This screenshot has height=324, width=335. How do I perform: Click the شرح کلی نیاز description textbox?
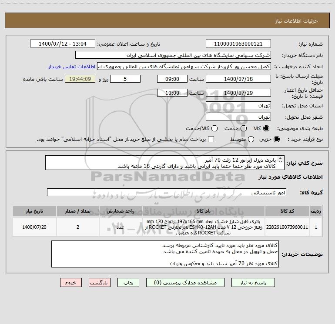click(x=165, y=163)
